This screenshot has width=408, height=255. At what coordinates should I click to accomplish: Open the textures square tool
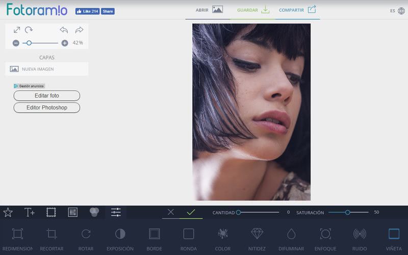tap(72, 212)
